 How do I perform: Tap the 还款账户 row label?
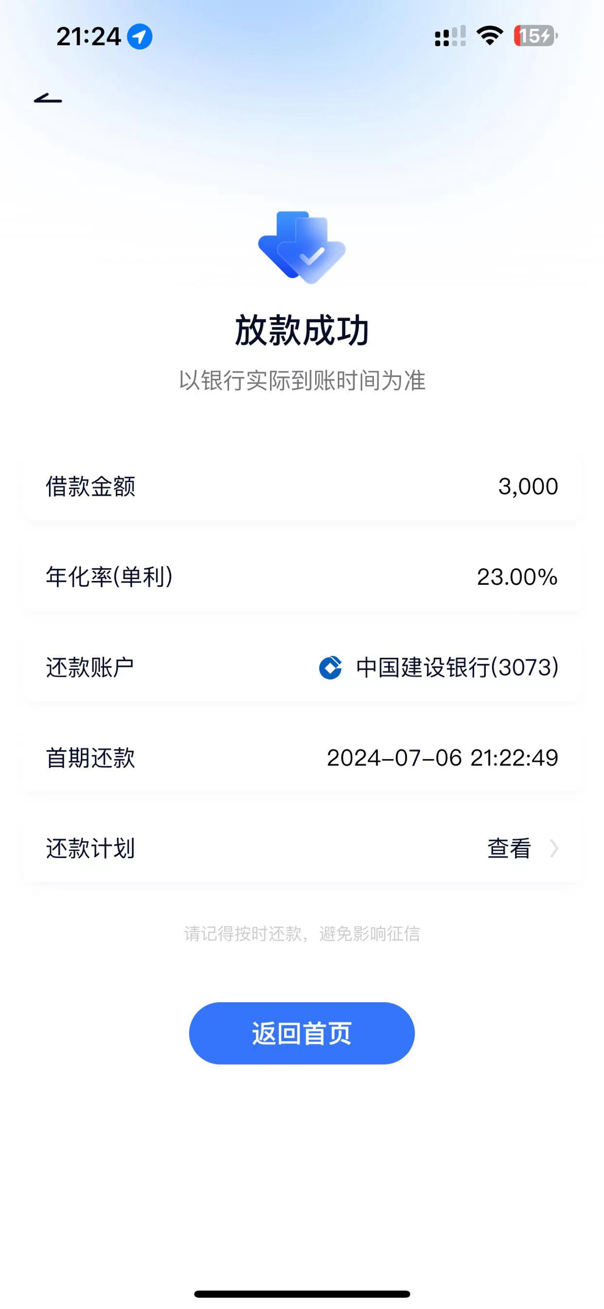[90, 667]
